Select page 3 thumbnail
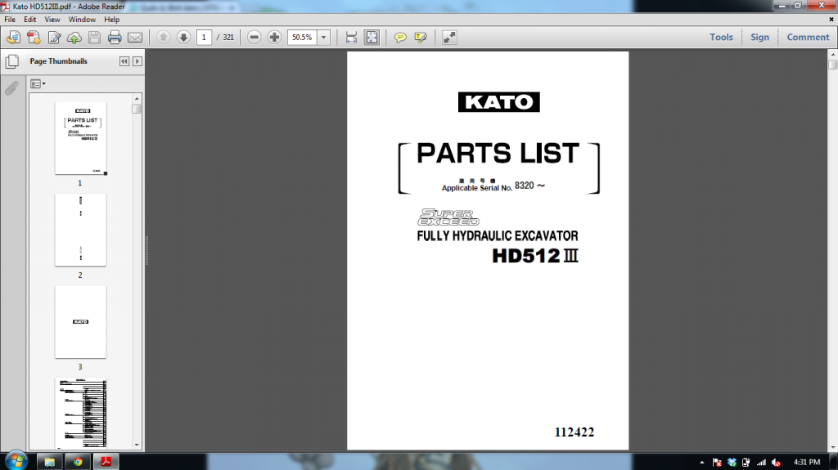Screen dimensions: 838x470 pos(80,321)
